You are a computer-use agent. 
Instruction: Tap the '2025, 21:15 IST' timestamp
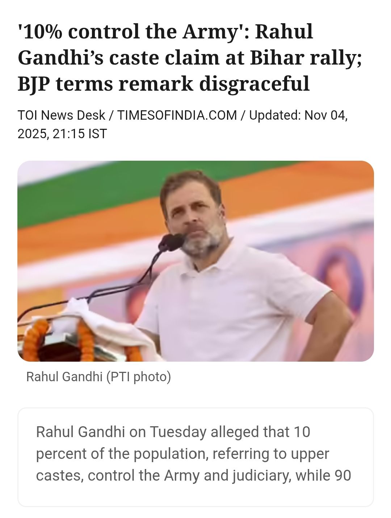click(62, 134)
